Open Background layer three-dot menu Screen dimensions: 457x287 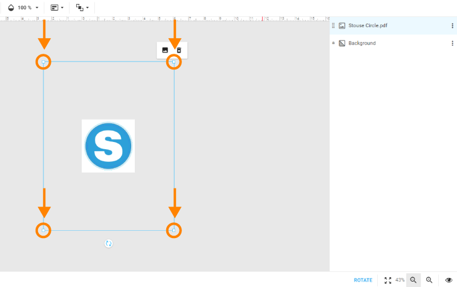click(x=452, y=44)
